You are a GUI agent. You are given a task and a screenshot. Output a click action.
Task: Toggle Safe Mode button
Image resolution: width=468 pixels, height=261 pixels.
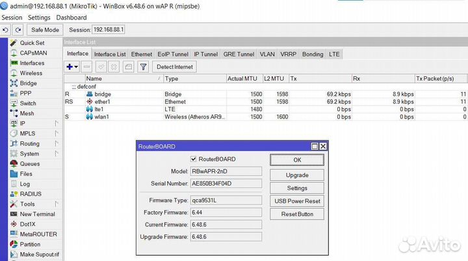point(45,30)
